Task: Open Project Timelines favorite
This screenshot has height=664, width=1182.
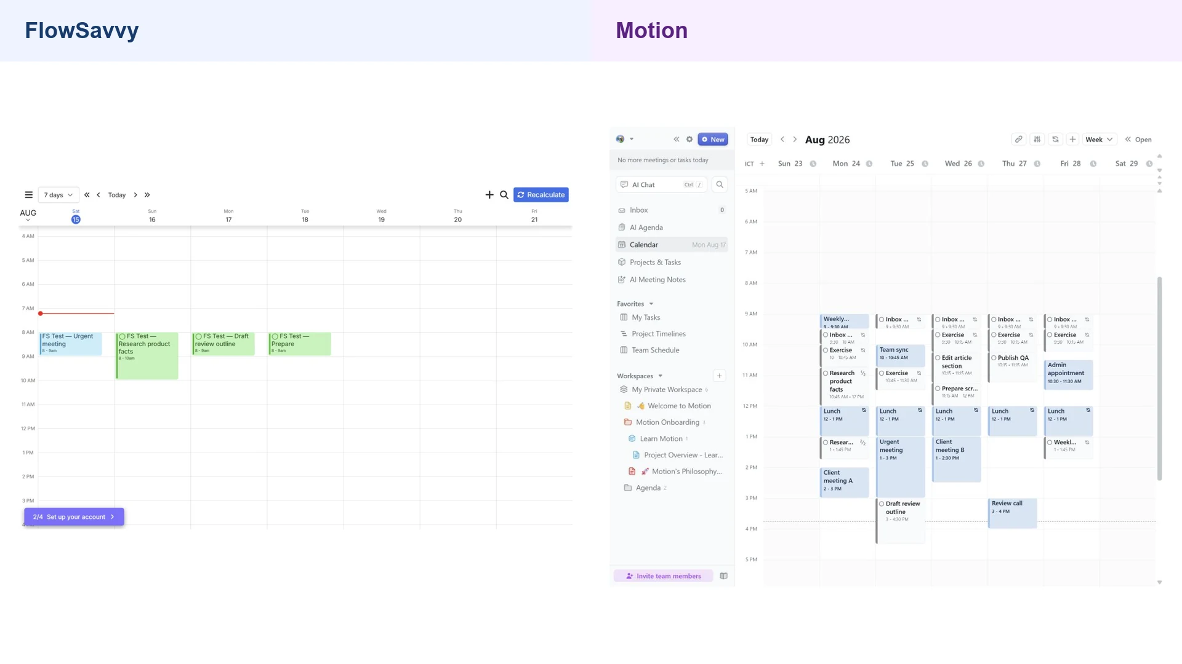Action: click(x=659, y=334)
